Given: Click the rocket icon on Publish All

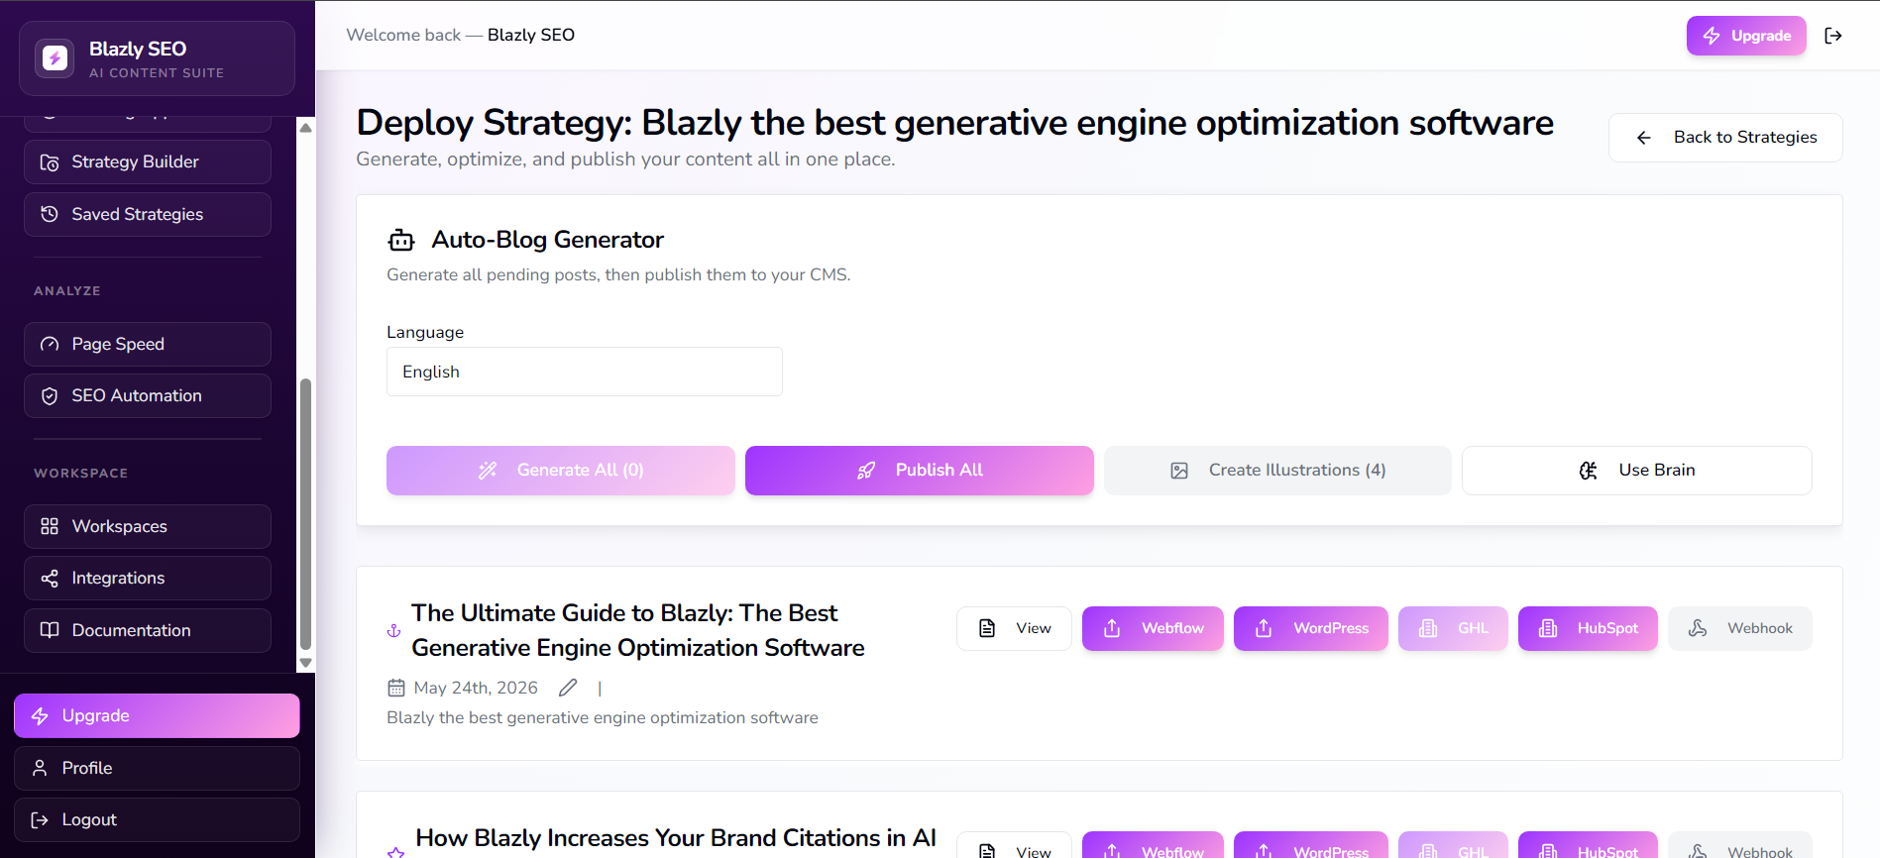Looking at the screenshot, I should coord(866,471).
